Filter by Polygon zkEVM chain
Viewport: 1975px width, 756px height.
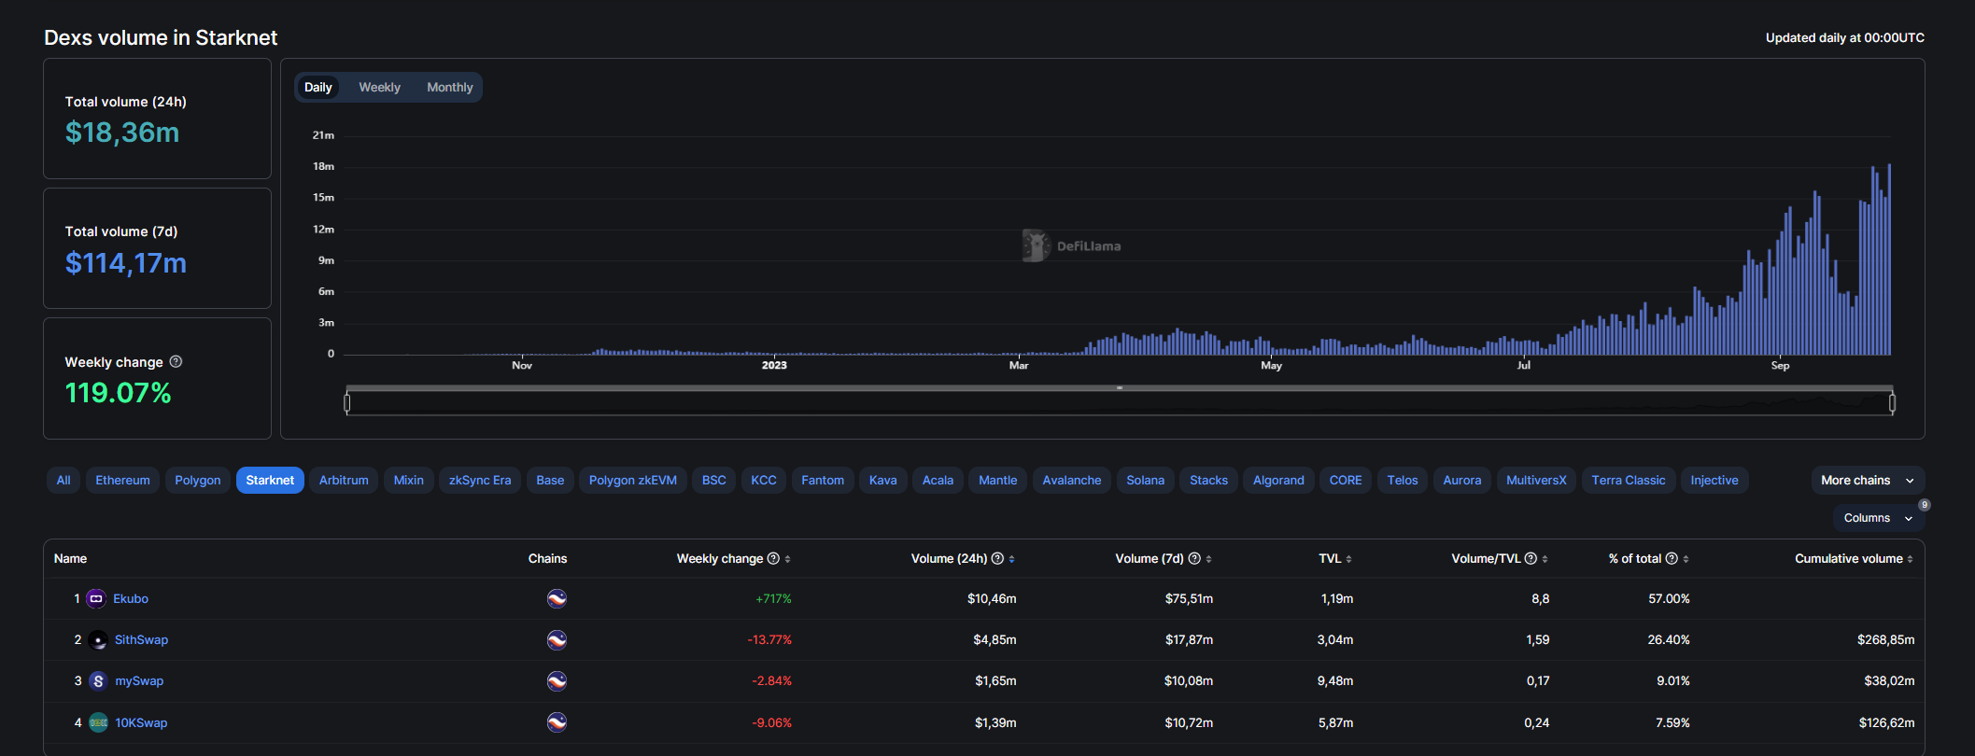633,480
